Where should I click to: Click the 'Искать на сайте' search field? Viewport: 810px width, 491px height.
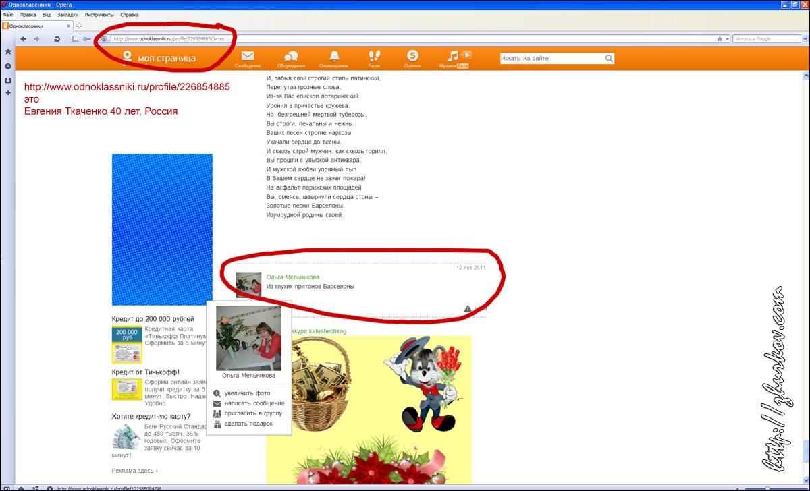pos(551,59)
